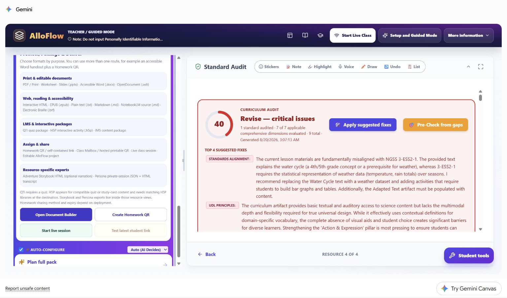This screenshot has height=298, width=507.
Task: Click the graduation cap icon in header
Action: pos(320,35)
